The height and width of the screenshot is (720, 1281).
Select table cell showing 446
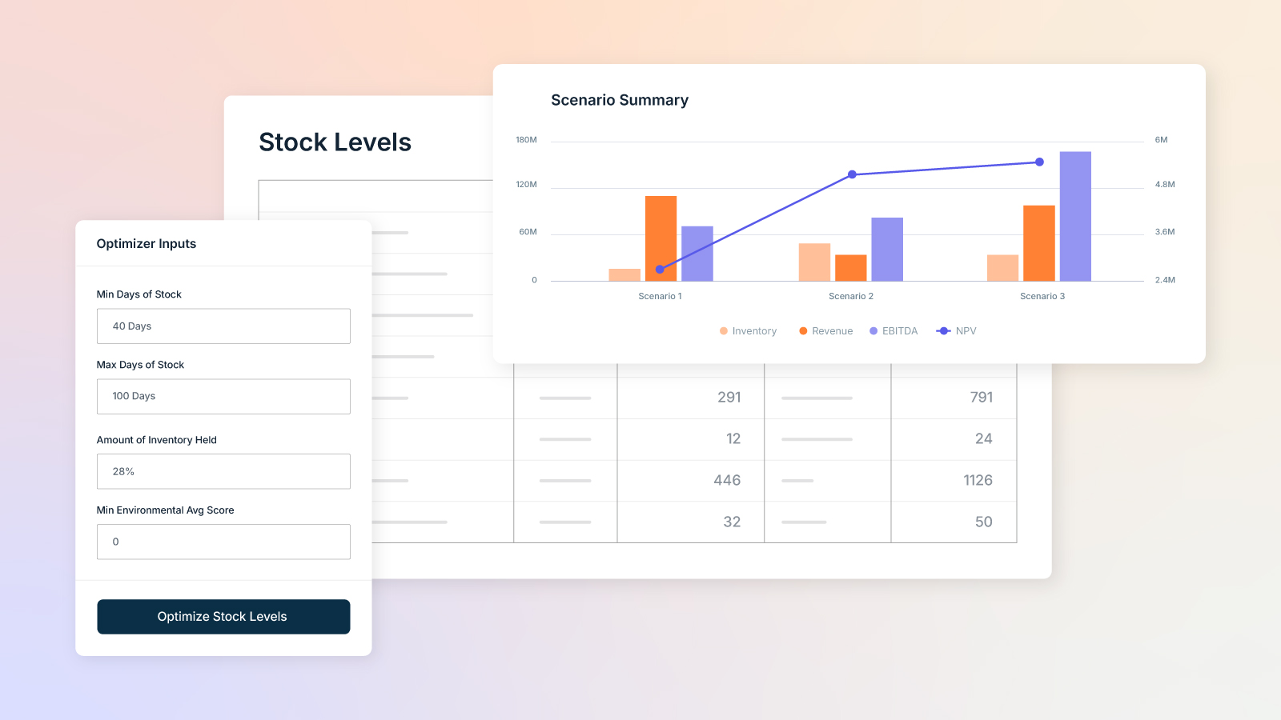[691, 481]
